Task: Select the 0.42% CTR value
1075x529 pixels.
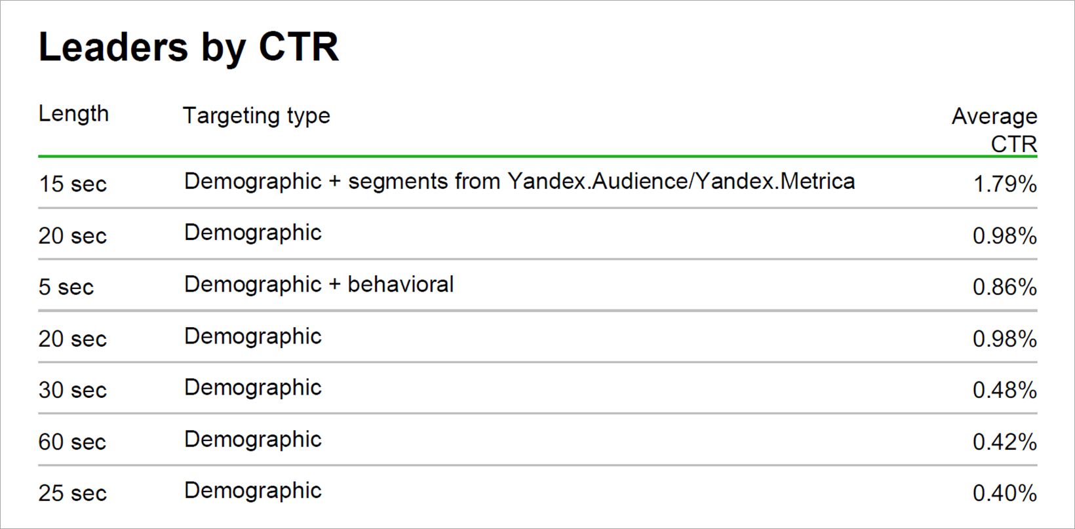Action: tap(1004, 442)
